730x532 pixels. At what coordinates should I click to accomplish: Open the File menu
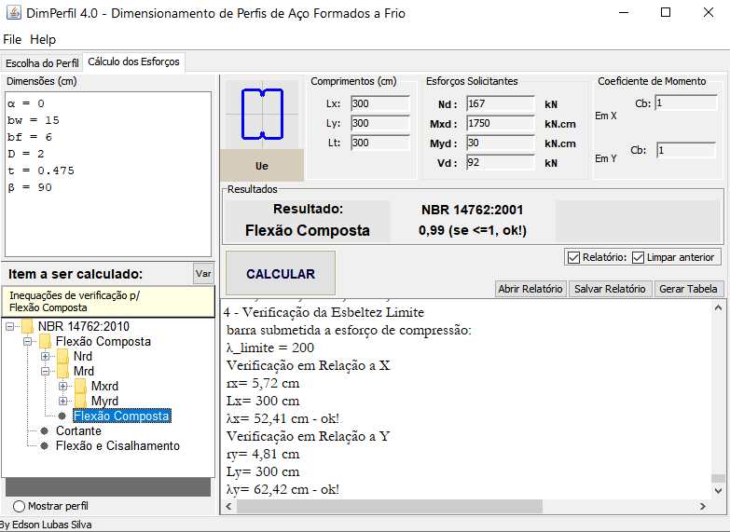(12, 40)
